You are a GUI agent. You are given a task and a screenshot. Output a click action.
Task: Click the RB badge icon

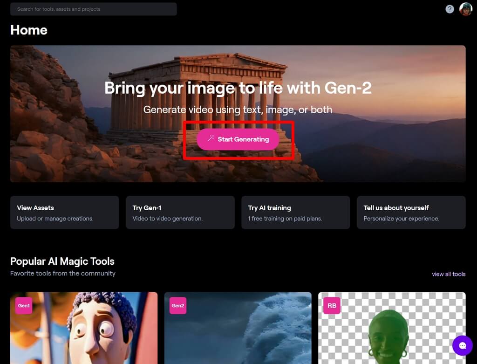click(x=332, y=306)
